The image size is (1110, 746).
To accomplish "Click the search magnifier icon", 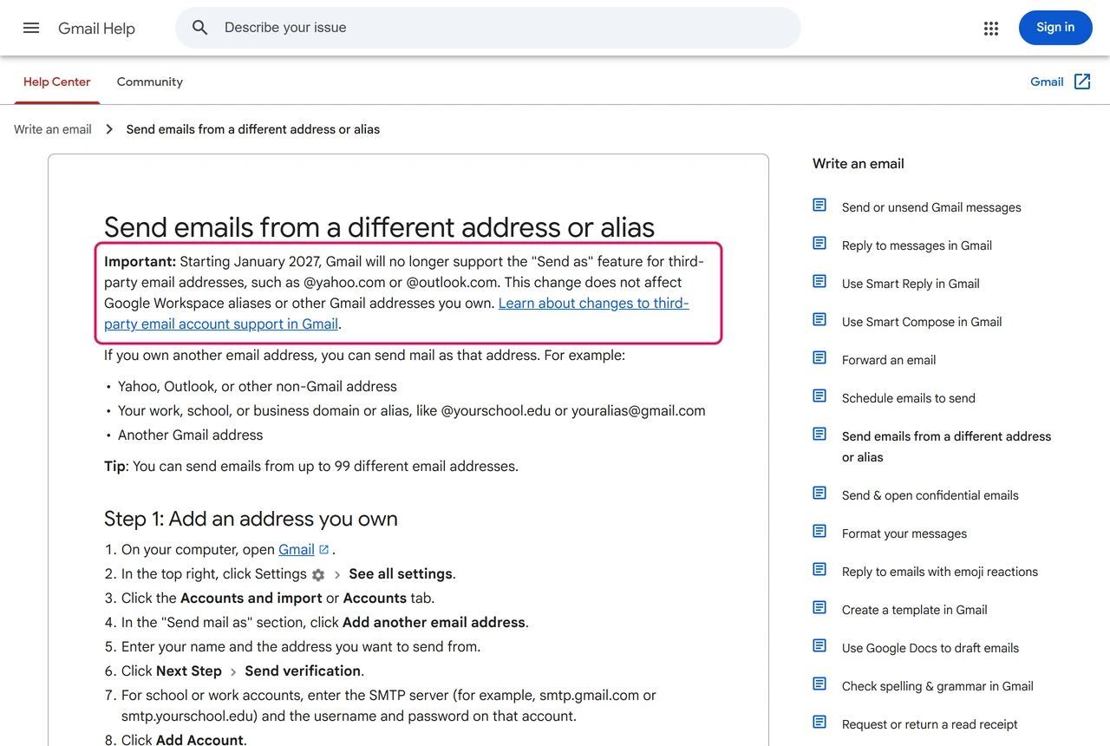I will [x=200, y=28].
